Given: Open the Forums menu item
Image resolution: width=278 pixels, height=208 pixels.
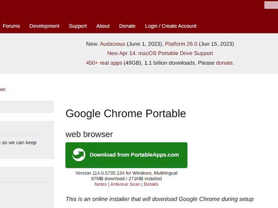Looking at the screenshot, I should point(11,26).
